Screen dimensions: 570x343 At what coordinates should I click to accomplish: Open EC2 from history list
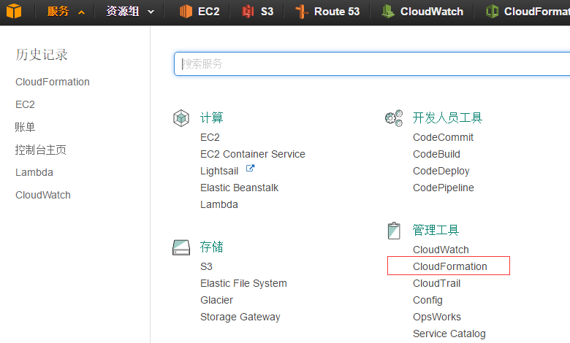pos(25,104)
